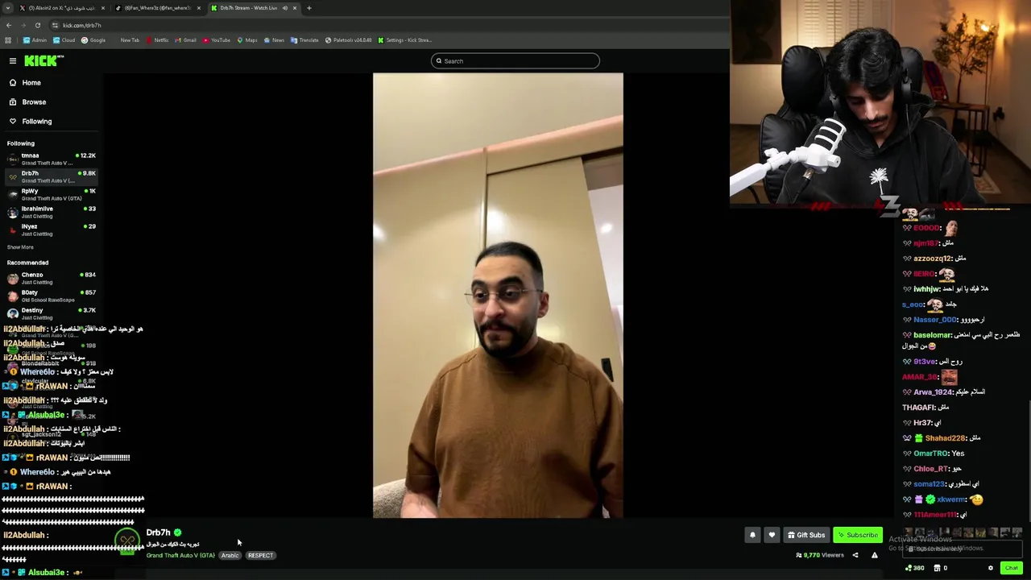The image size is (1031, 580).
Task: Click the RESPECT stream tag
Action: pyautogui.click(x=260, y=555)
